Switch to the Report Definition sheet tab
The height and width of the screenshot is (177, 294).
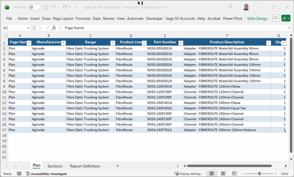pos(85,166)
